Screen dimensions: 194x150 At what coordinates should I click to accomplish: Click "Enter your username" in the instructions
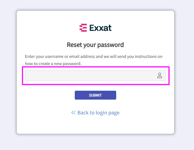click(41, 57)
